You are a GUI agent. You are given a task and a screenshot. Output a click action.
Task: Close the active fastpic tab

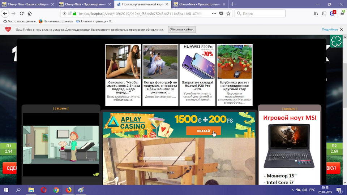coord(167,4)
